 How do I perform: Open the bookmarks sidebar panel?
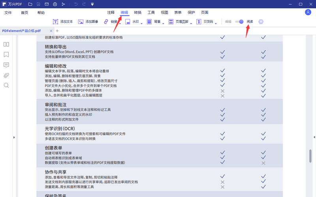click(6, 55)
